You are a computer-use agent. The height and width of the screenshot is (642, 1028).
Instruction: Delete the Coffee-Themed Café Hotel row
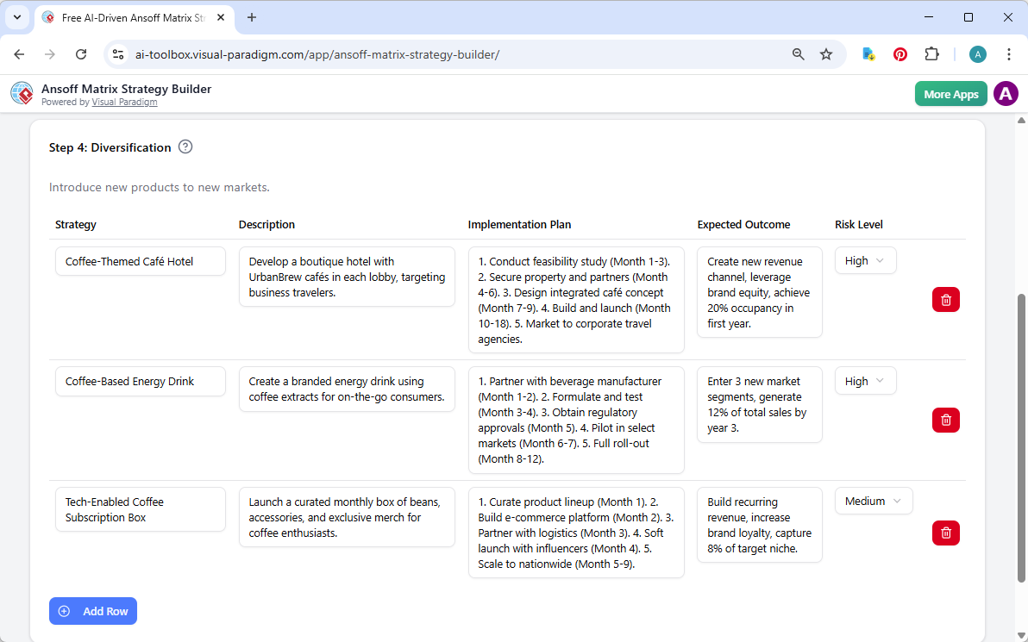[945, 299]
